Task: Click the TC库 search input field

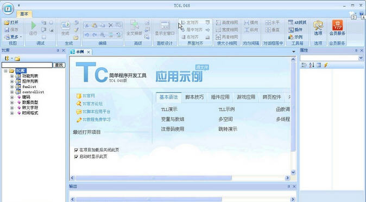Action: 27,65
